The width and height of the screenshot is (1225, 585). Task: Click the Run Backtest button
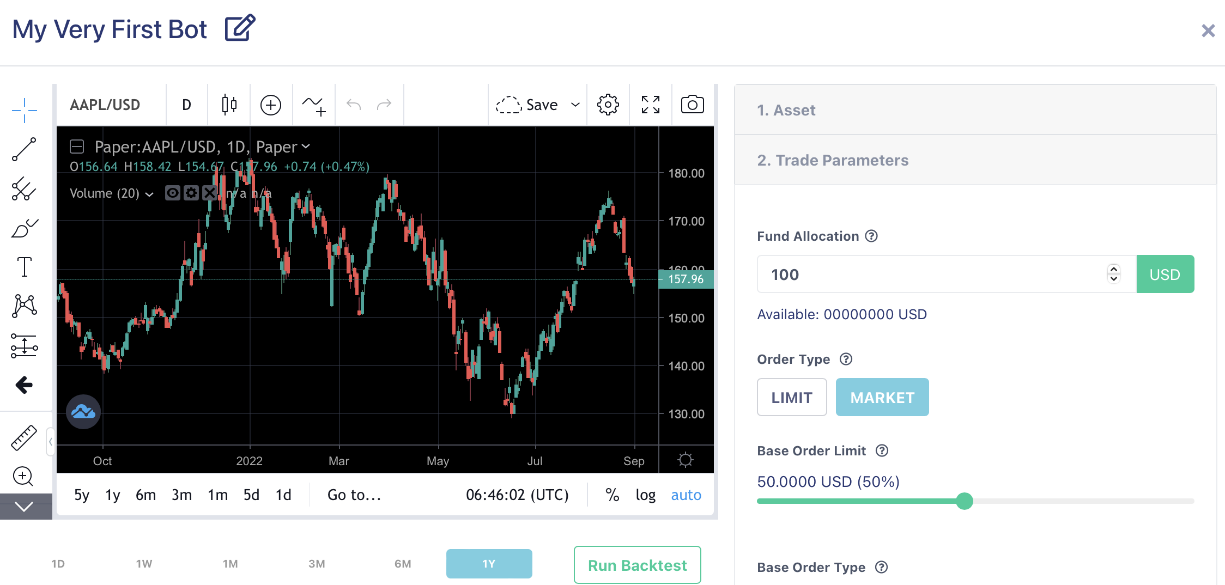(x=637, y=565)
